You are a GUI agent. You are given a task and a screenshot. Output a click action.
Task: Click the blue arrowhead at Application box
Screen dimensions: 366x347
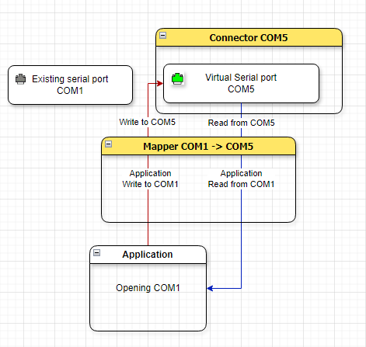(x=210, y=288)
